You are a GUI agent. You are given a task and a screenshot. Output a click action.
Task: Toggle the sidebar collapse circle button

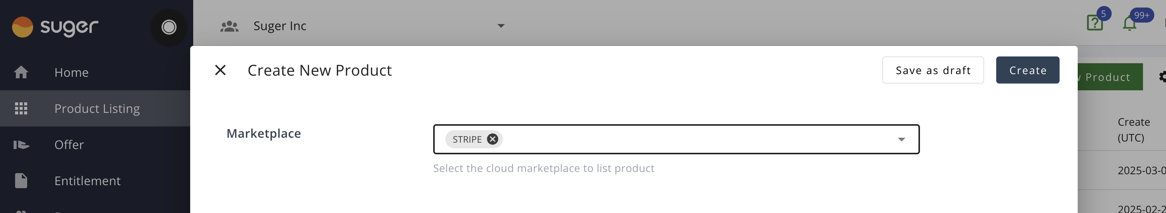[x=169, y=27]
